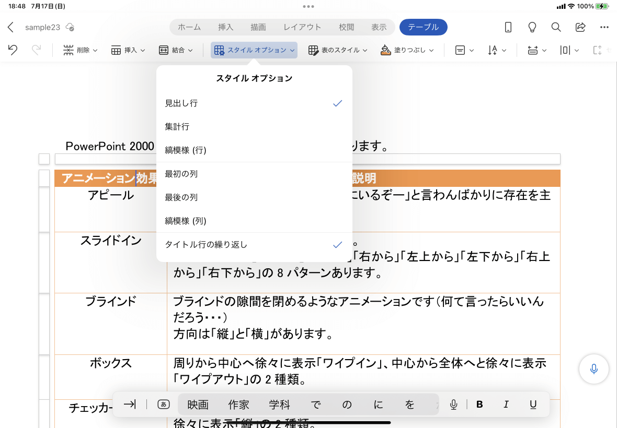Screen dimensions: 617x428
Task: Toggle 最初の列 first column option
Action: click(x=254, y=174)
